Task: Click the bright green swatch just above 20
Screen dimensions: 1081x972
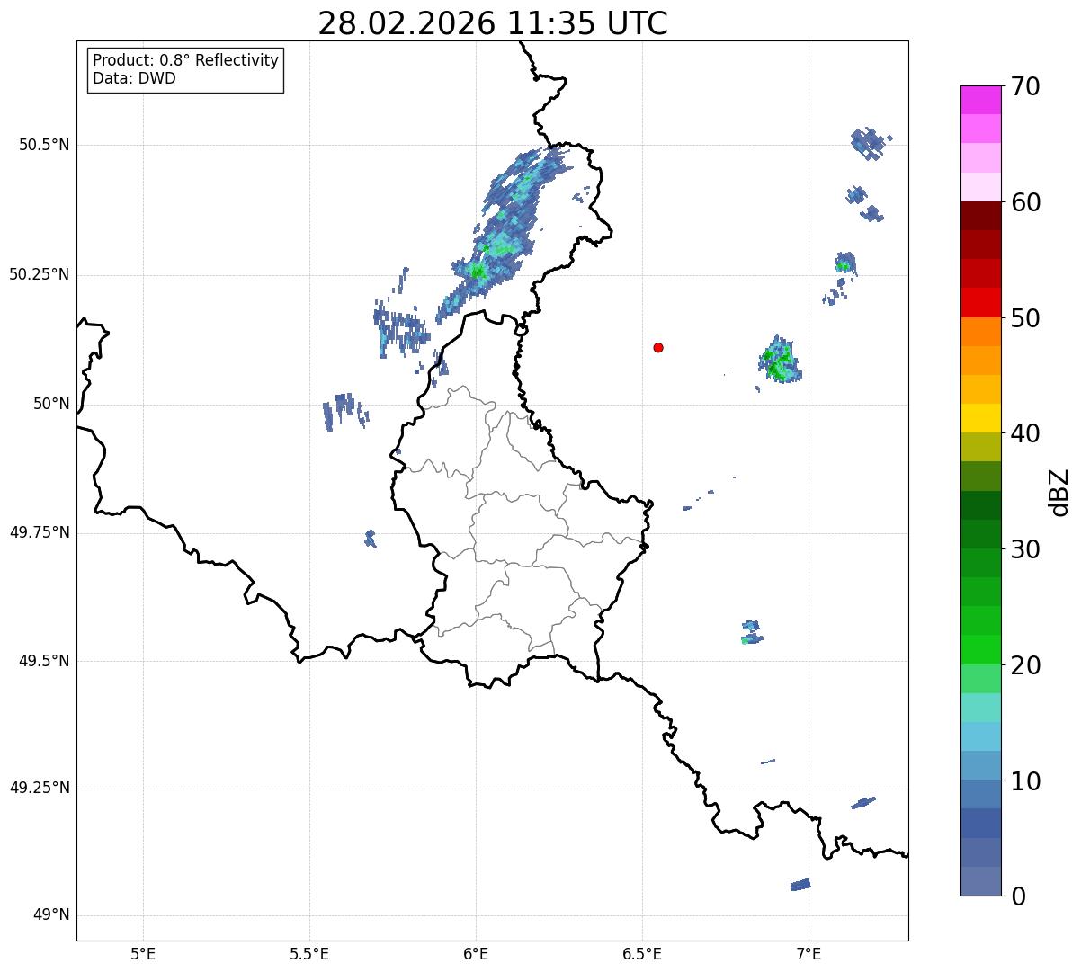Action: click(981, 650)
